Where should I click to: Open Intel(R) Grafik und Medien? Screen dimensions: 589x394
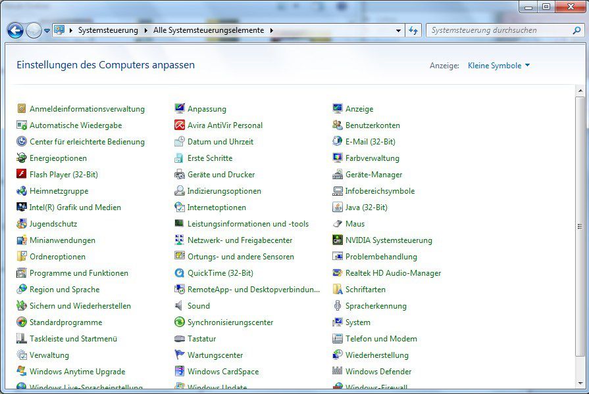pyautogui.click(x=74, y=208)
